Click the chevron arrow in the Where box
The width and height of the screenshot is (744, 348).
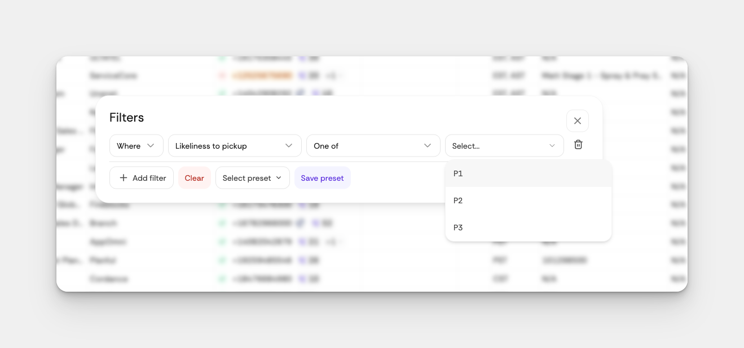tap(151, 146)
